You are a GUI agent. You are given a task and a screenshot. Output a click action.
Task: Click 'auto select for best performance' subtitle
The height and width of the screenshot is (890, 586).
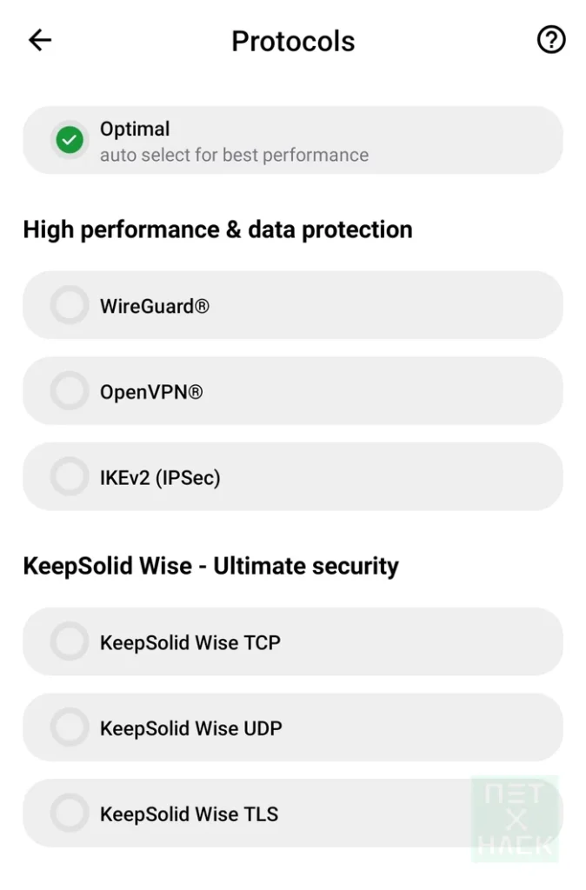click(234, 156)
